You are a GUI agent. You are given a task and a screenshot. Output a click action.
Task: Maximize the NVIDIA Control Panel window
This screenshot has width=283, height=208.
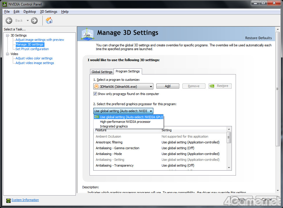[263, 3]
